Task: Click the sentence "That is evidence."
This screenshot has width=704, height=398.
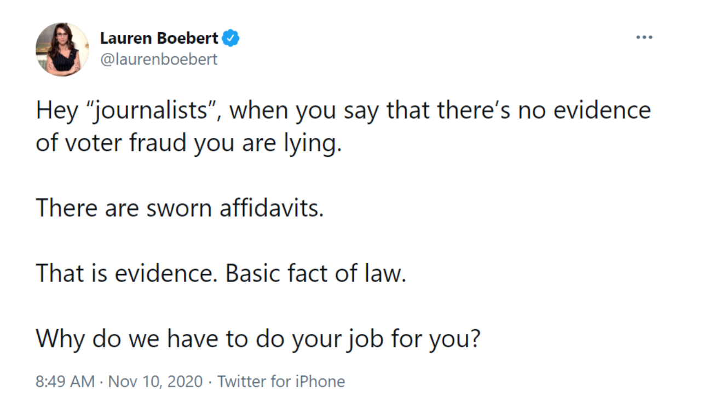Action: click(x=127, y=273)
